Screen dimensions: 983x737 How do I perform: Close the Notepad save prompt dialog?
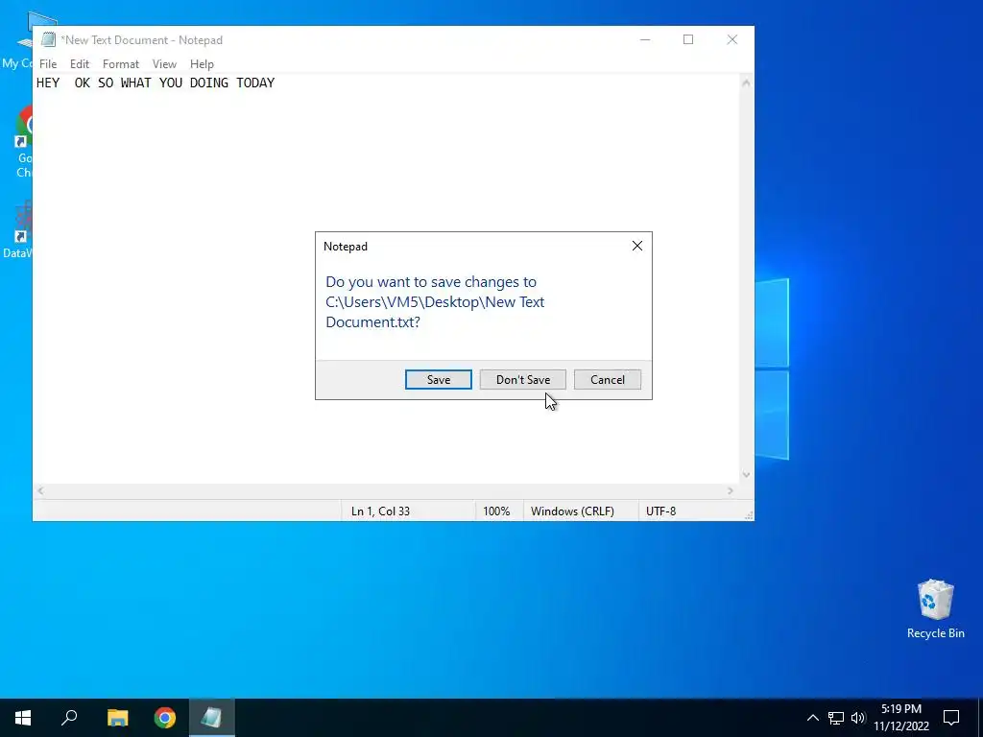pos(637,246)
